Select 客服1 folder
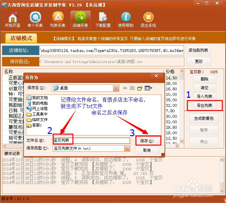Image resolution: width=226 pixels, height=203 pixels. point(34,125)
